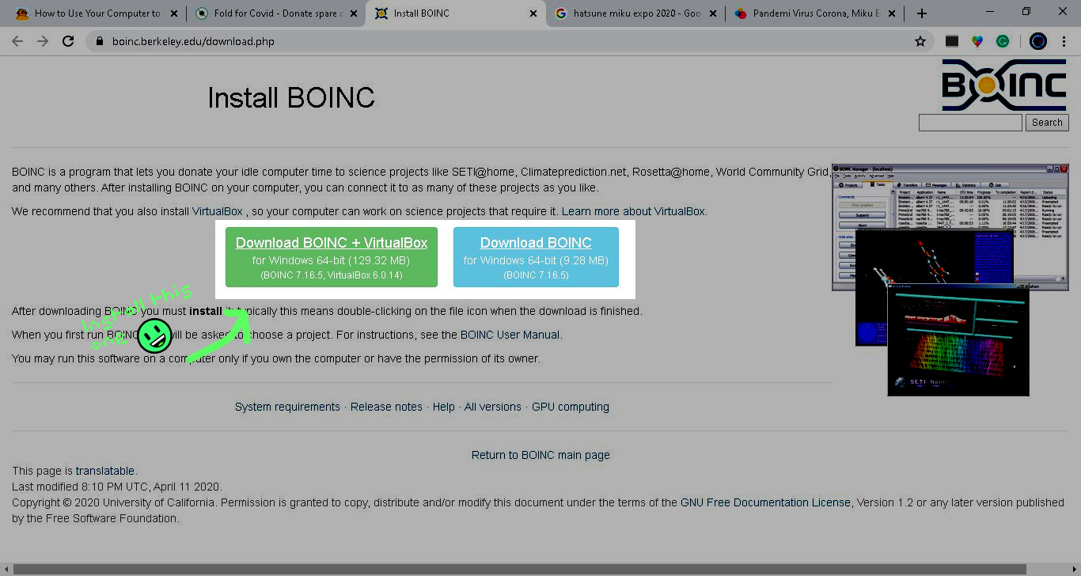Open the Grammarly extension icon

1003,41
